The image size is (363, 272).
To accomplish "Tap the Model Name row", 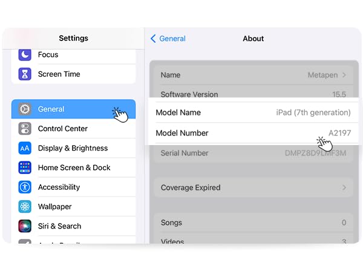I will coord(253,112).
